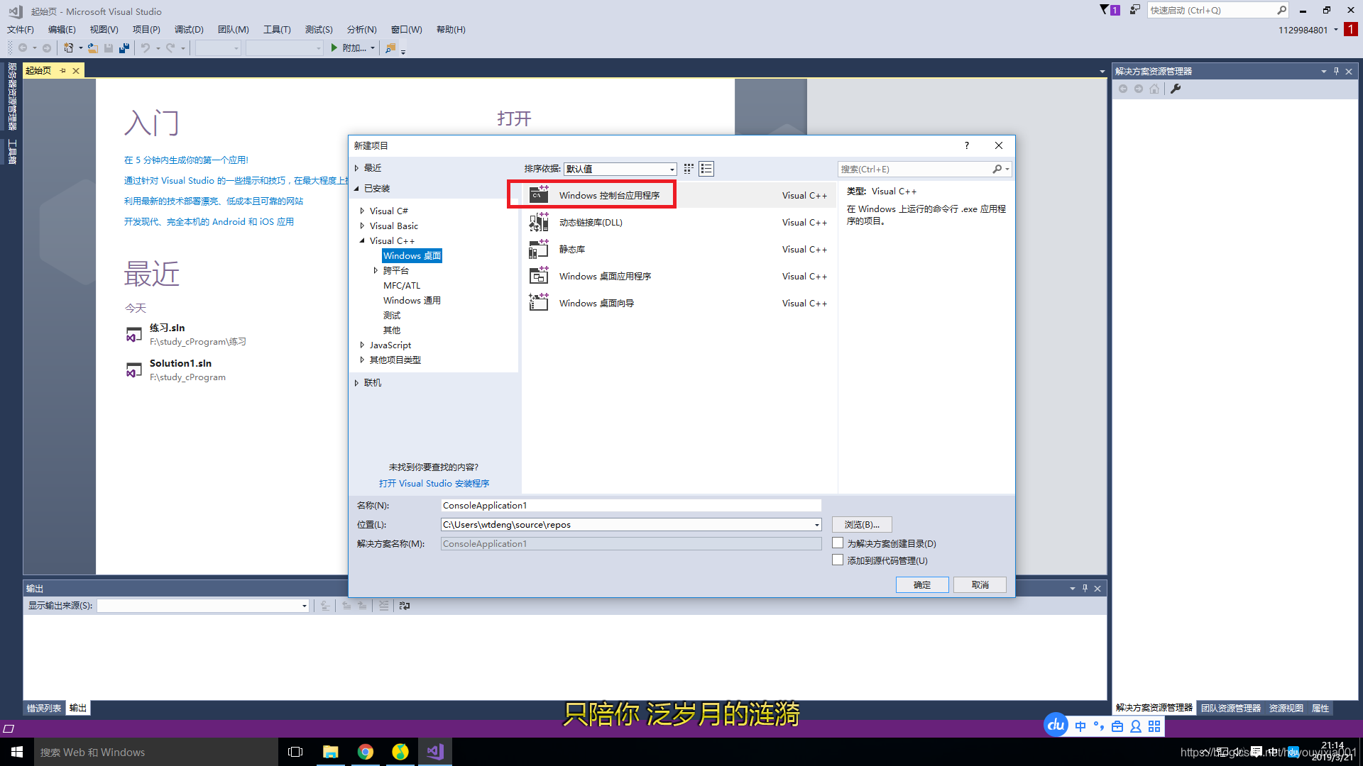Switch to the 团队资源管理器 tab

[x=1231, y=709]
